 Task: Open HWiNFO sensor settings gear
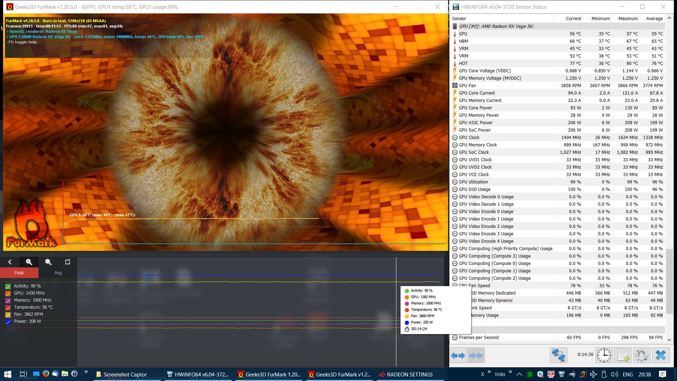[x=642, y=355]
